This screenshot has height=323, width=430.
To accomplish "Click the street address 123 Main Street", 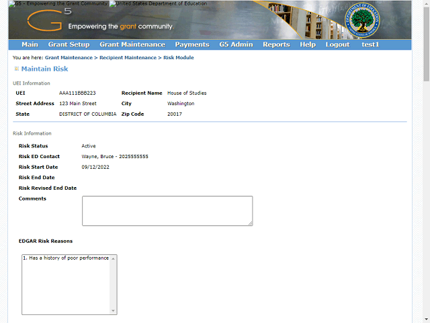I will (78, 104).
